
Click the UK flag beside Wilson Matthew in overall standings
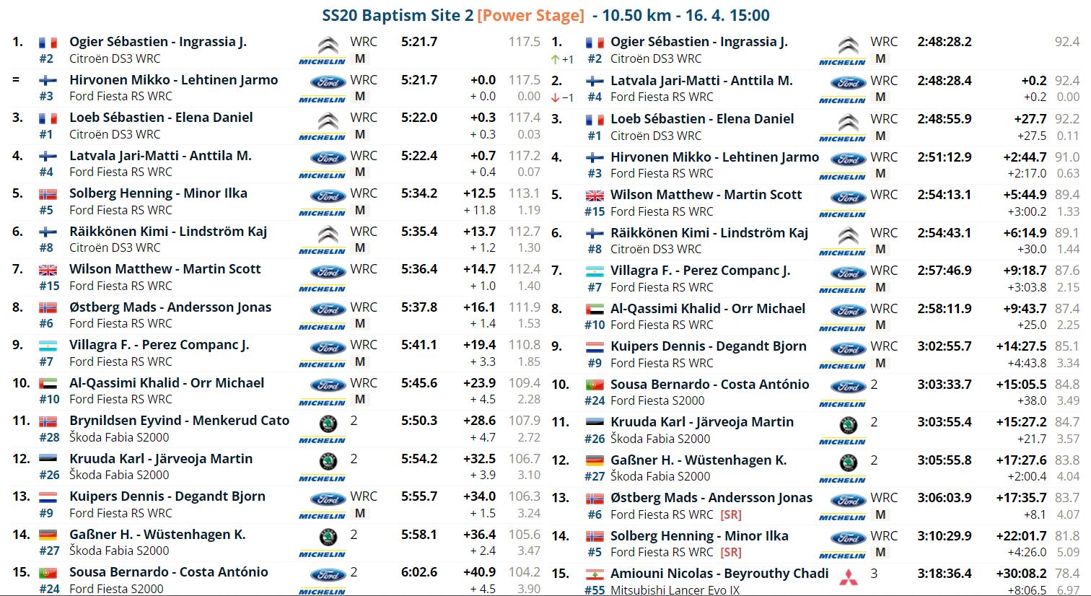point(595,196)
